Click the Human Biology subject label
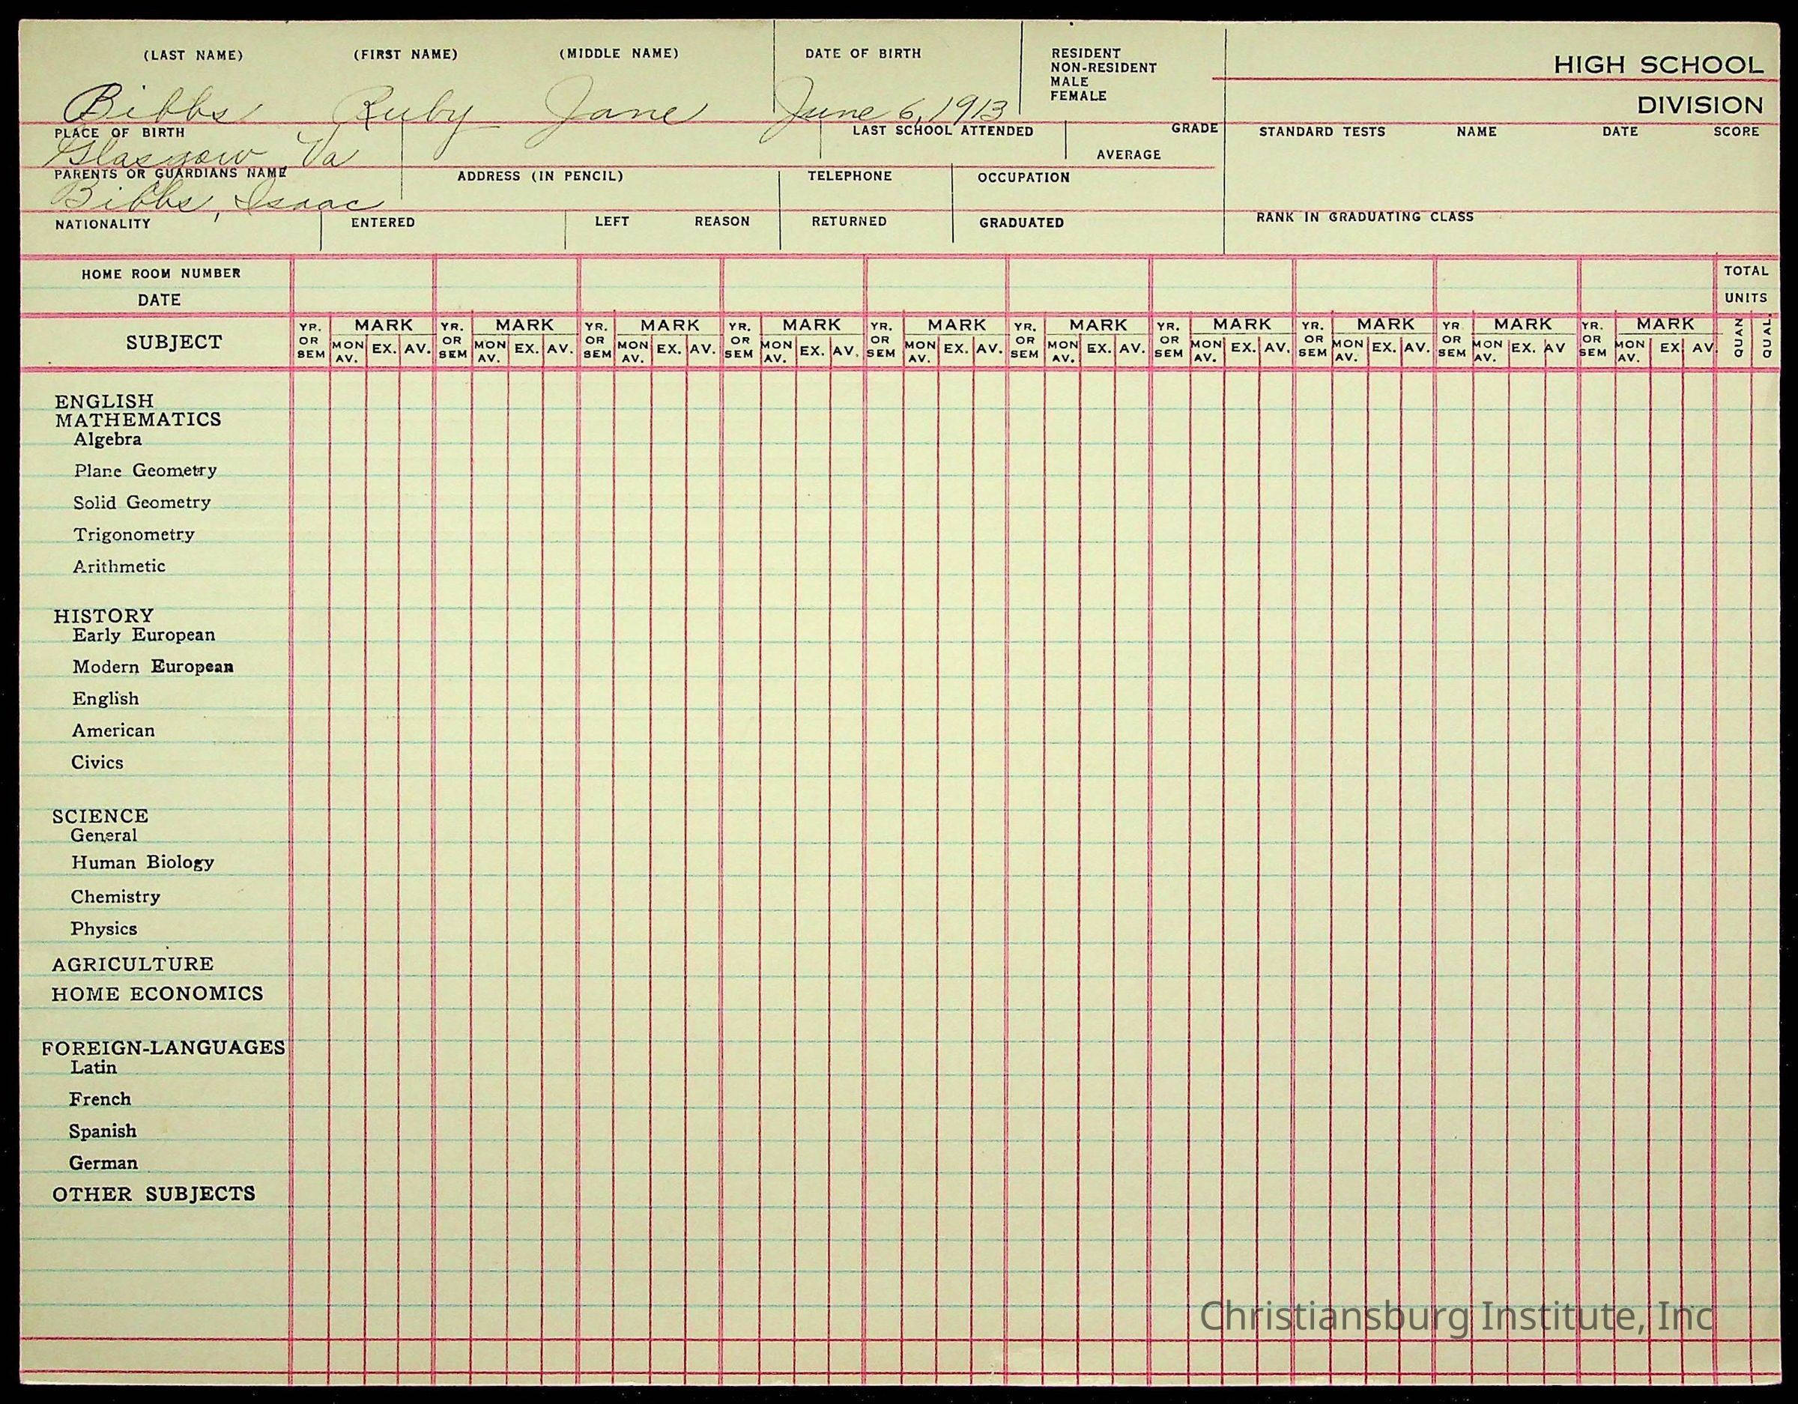1798x1404 pixels. (142, 862)
